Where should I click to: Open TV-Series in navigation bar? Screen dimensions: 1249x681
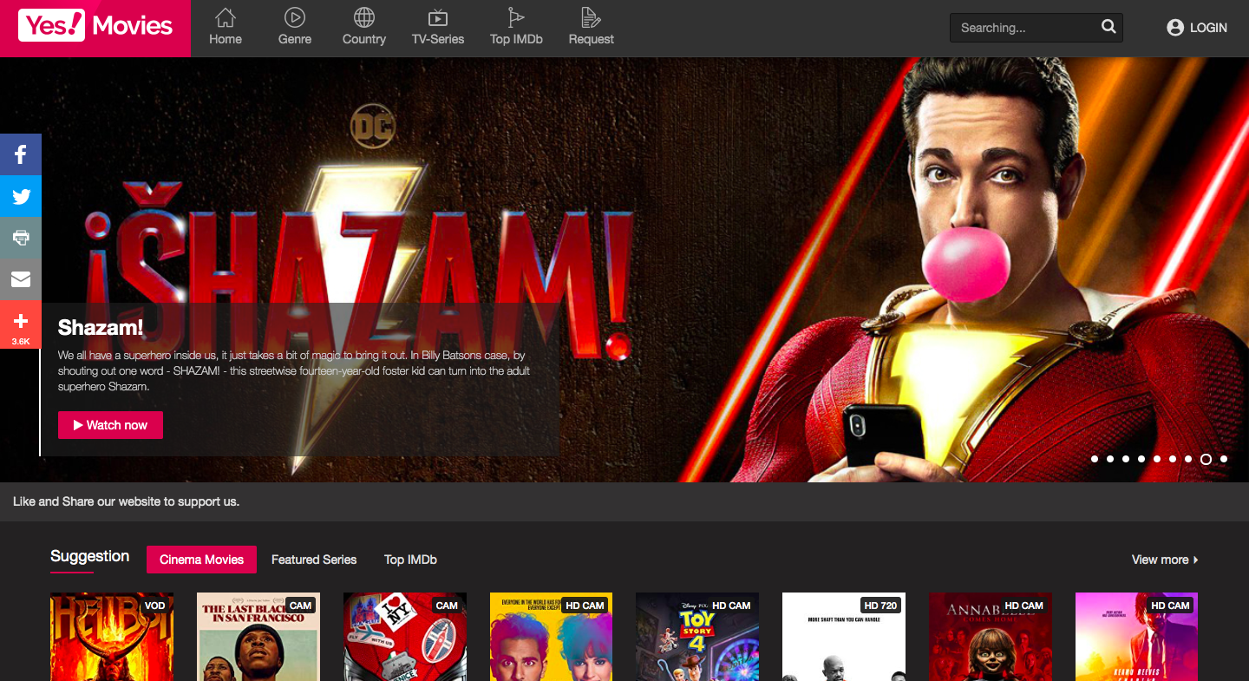tap(438, 27)
